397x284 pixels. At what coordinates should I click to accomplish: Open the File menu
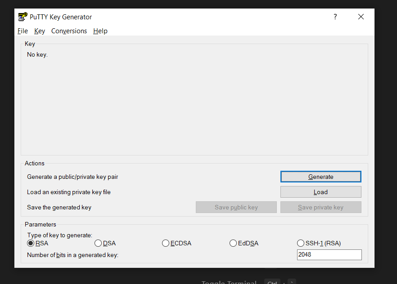tap(23, 31)
